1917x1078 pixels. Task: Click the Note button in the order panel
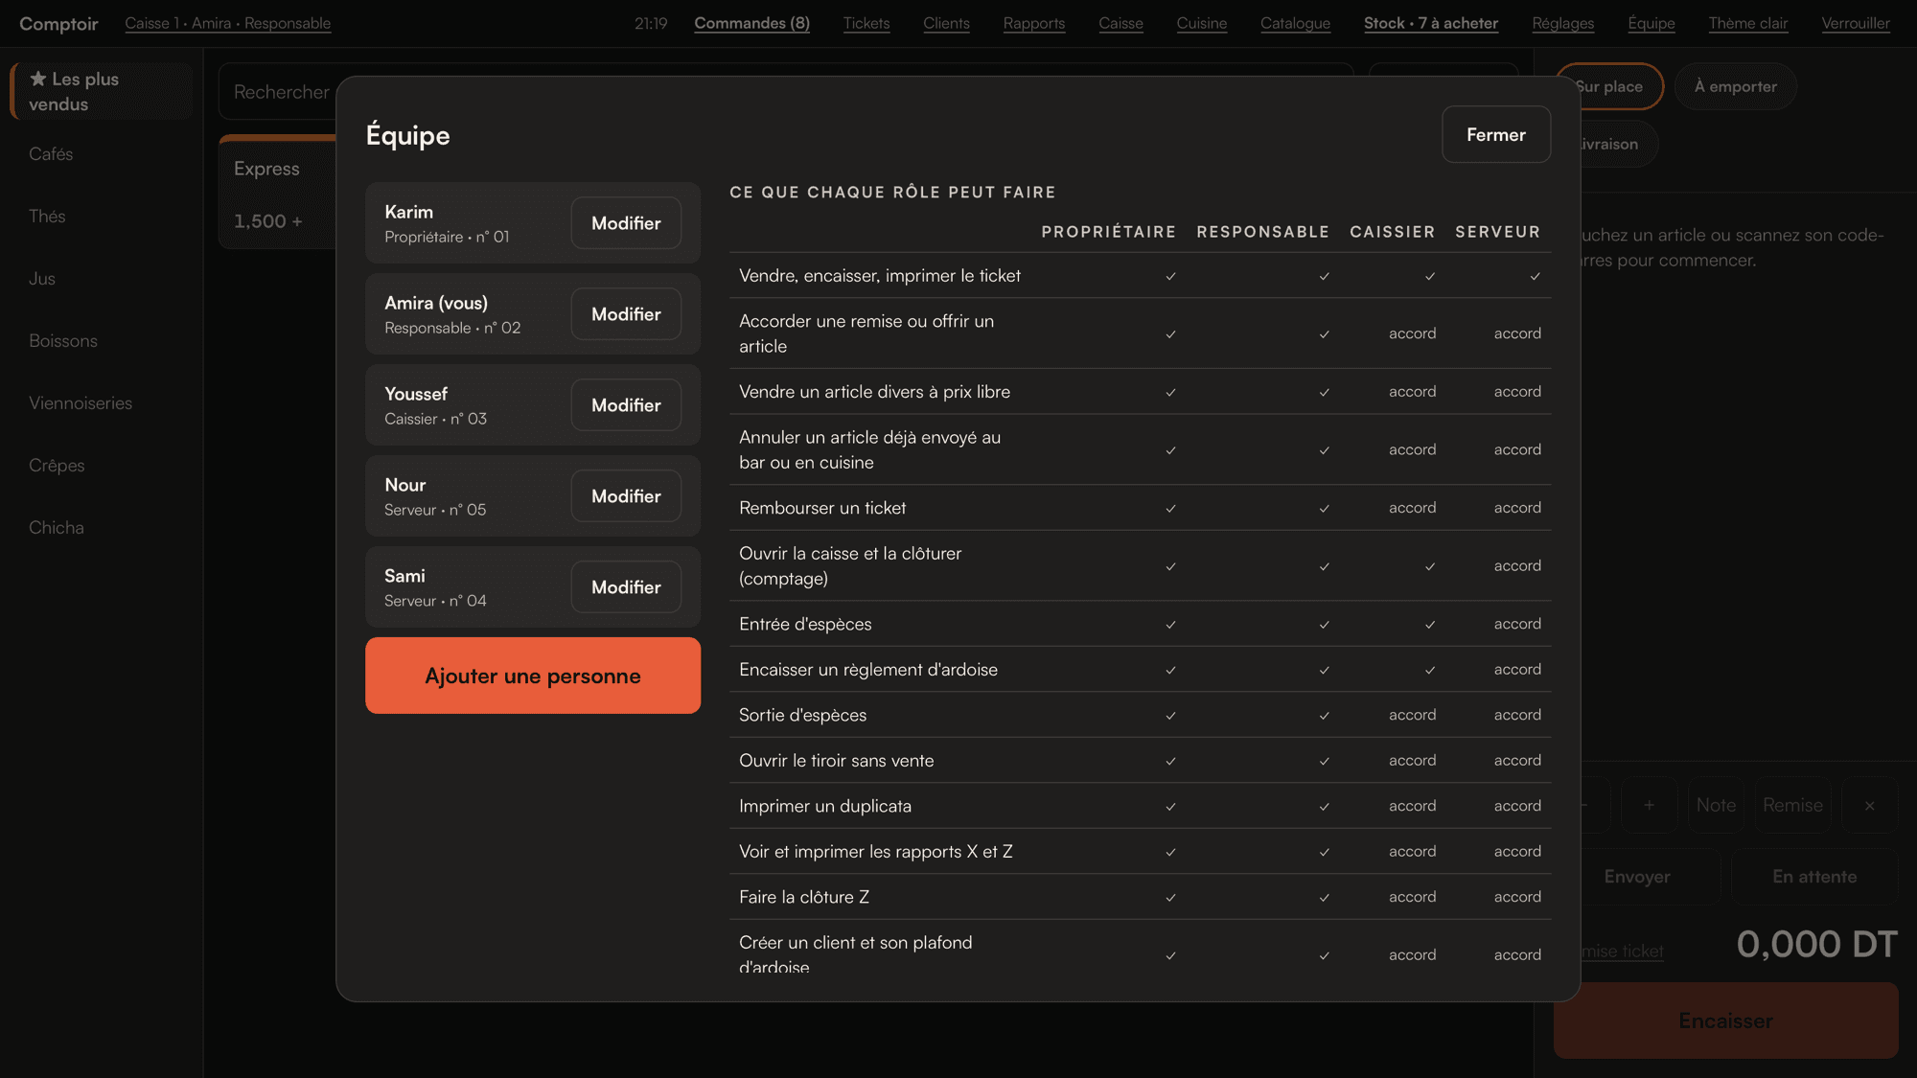tap(1716, 805)
